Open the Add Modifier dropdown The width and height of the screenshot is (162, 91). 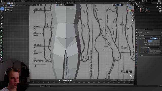coord(150,35)
